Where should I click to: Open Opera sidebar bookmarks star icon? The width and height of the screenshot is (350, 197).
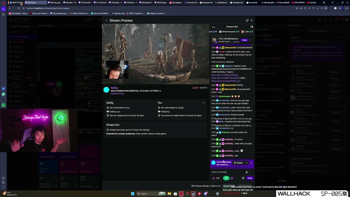coord(3,14)
